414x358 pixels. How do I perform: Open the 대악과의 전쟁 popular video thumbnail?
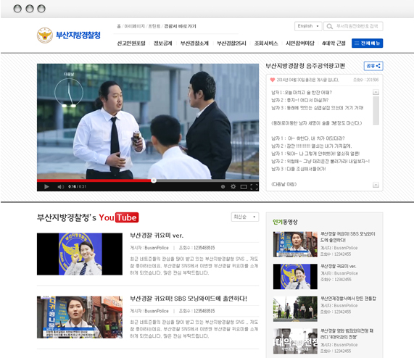pyautogui.click(x=295, y=341)
